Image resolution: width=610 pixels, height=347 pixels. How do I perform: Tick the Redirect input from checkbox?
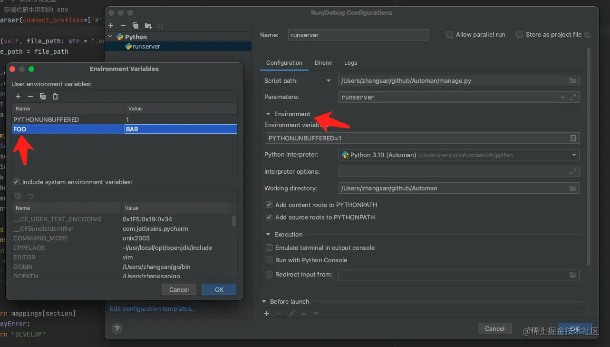point(269,275)
